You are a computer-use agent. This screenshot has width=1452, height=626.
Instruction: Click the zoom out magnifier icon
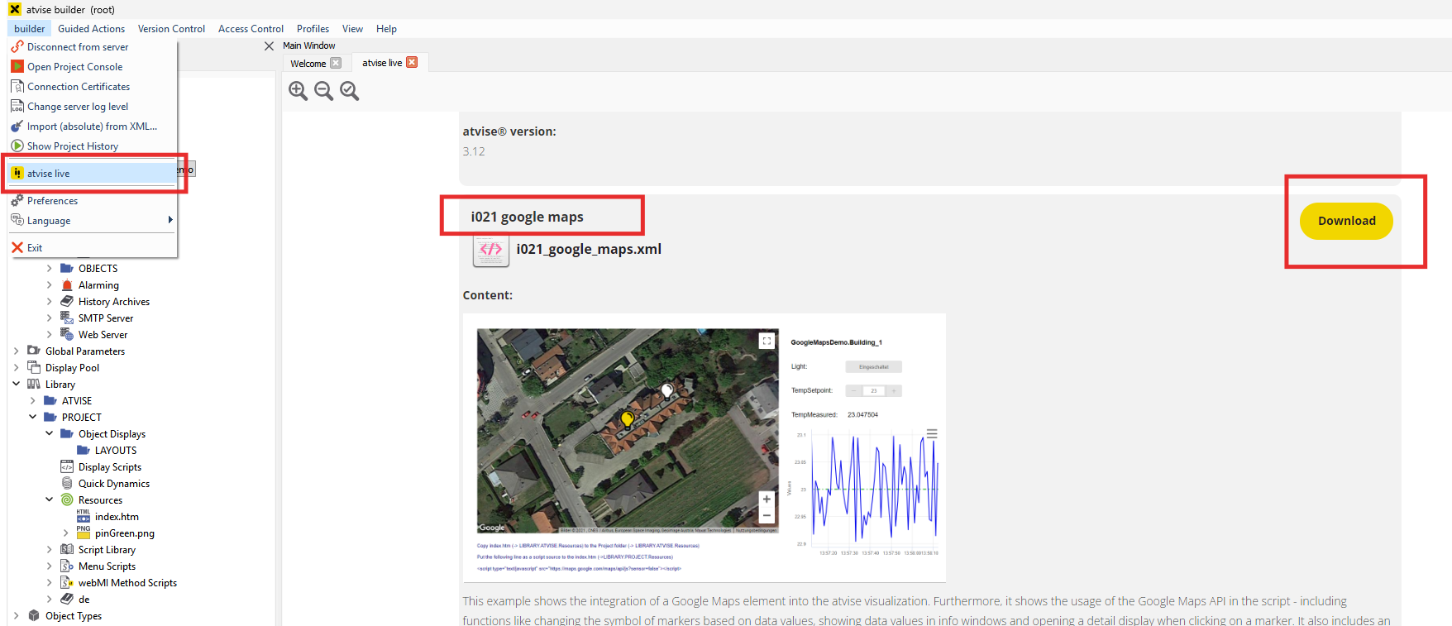(324, 91)
